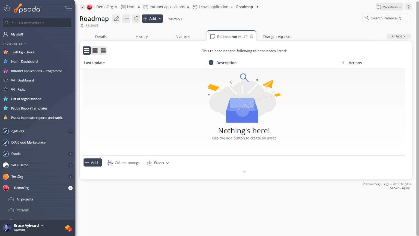This screenshot has width=419, height=236.
Task: Click Add button below the table
Action: (x=93, y=163)
